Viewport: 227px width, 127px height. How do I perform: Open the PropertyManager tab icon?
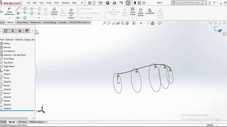tap(6, 31)
